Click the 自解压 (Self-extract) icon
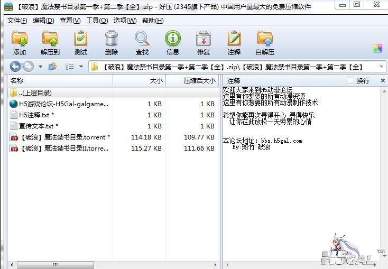 (265, 43)
